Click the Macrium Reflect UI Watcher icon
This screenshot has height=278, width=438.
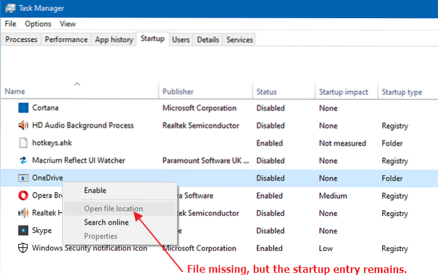coord(24,161)
